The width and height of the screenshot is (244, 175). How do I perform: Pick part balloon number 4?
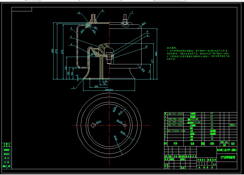tap(71, 28)
